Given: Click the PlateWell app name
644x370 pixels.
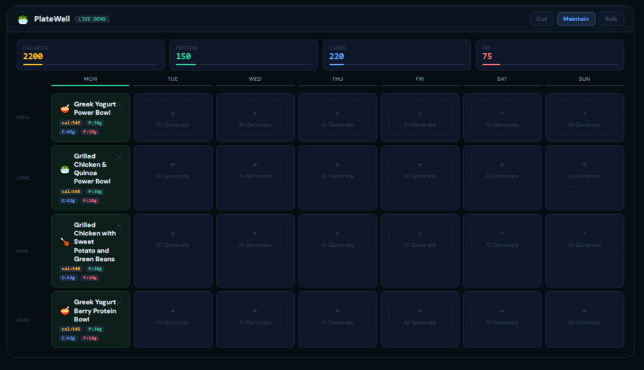Looking at the screenshot, I should [52, 19].
